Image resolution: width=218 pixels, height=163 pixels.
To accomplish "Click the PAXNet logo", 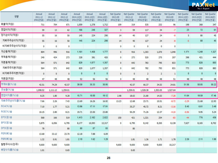I will 203,6.
